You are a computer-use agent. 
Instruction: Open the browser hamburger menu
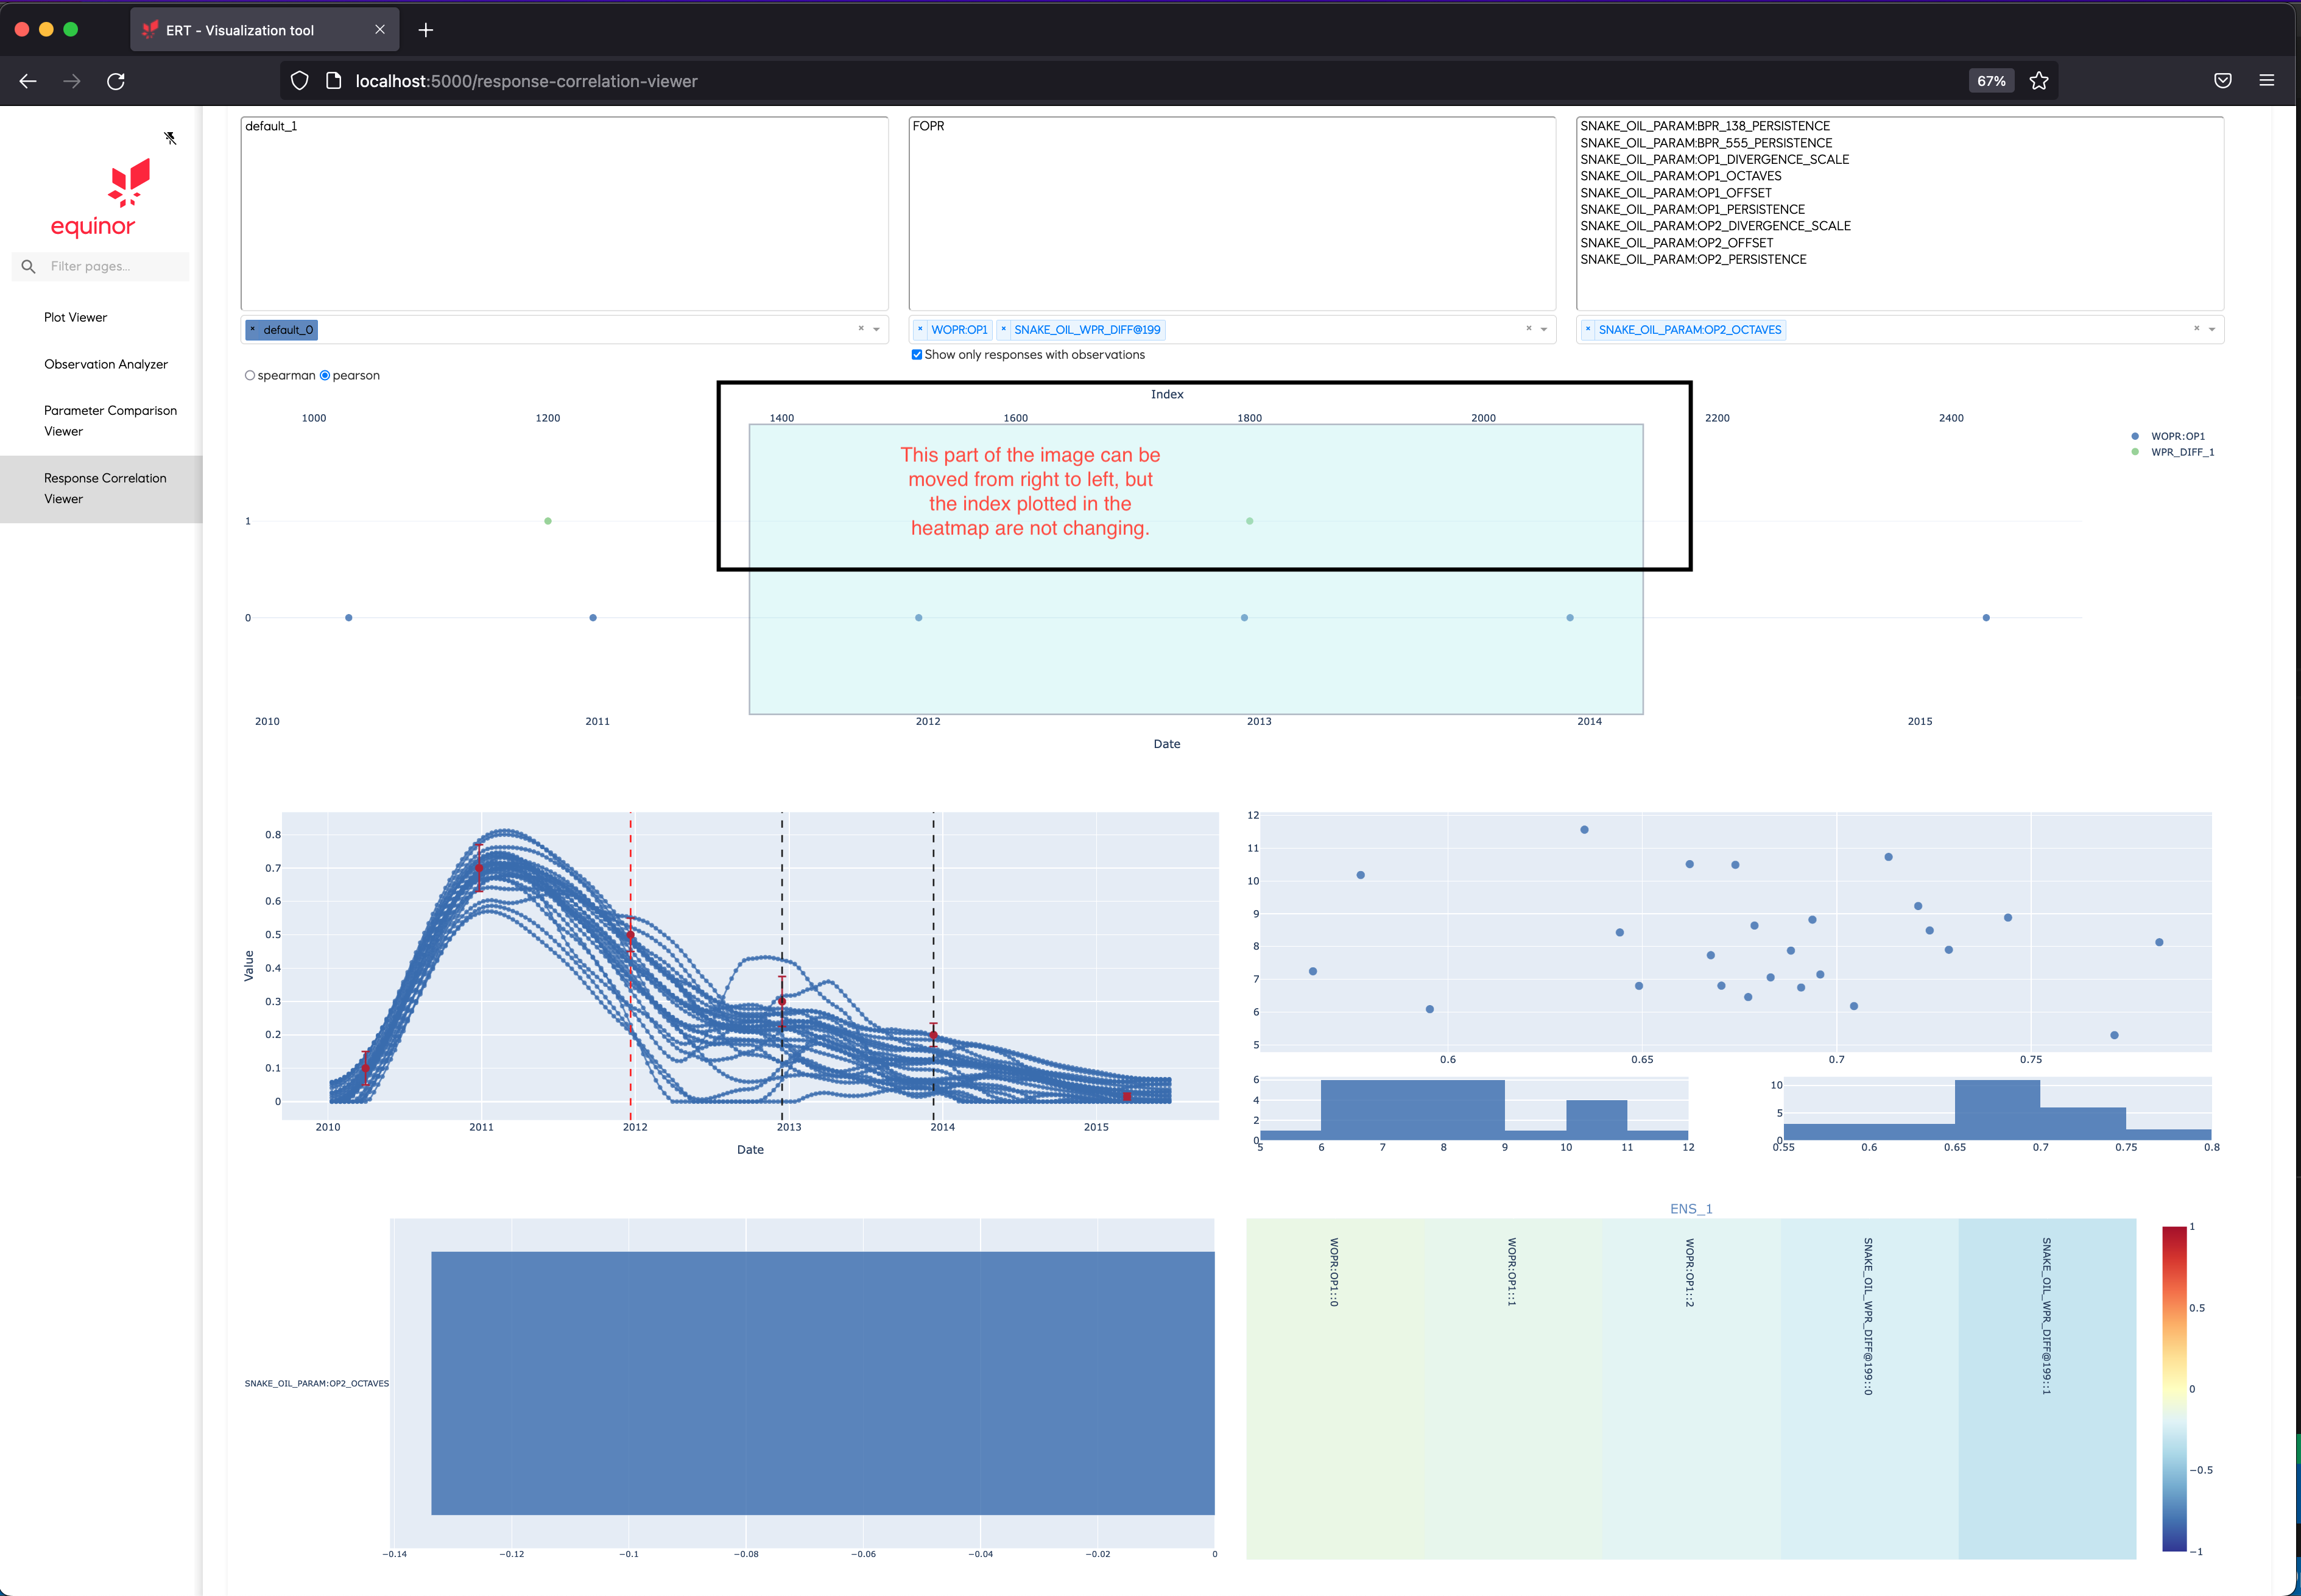point(2267,81)
